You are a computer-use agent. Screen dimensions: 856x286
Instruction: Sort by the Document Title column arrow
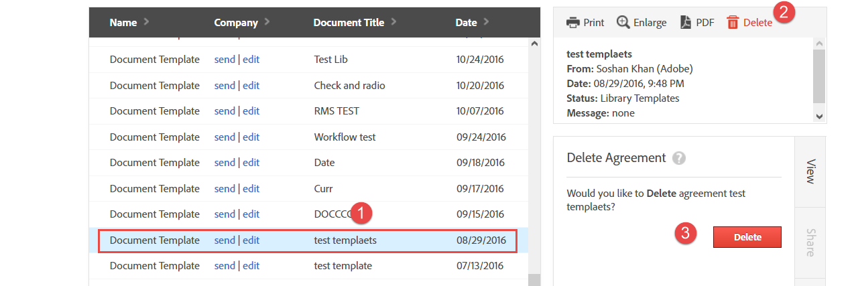393,22
